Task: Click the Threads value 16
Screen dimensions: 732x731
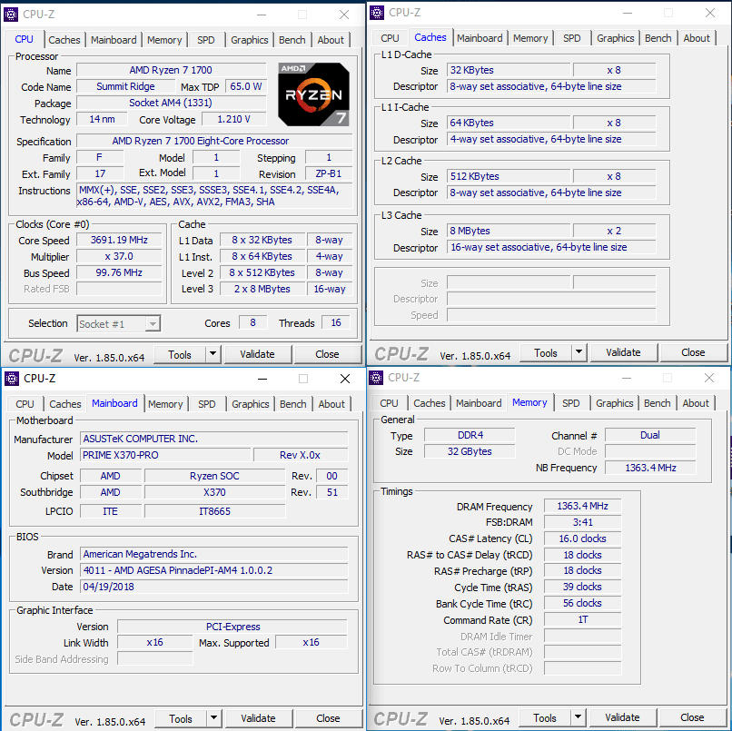Action: click(x=336, y=322)
